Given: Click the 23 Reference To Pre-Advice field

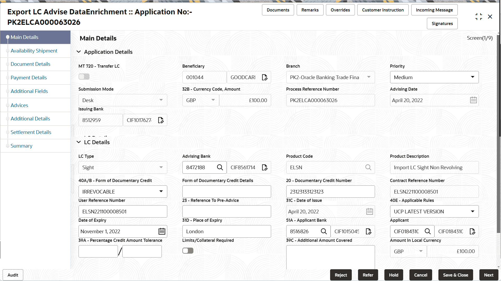Looking at the screenshot, I should [226, 211].
